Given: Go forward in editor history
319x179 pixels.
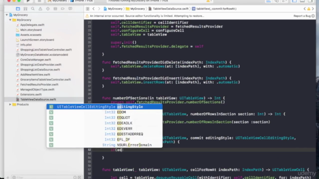Looking at the screenshot, I should tap(99, 9).
